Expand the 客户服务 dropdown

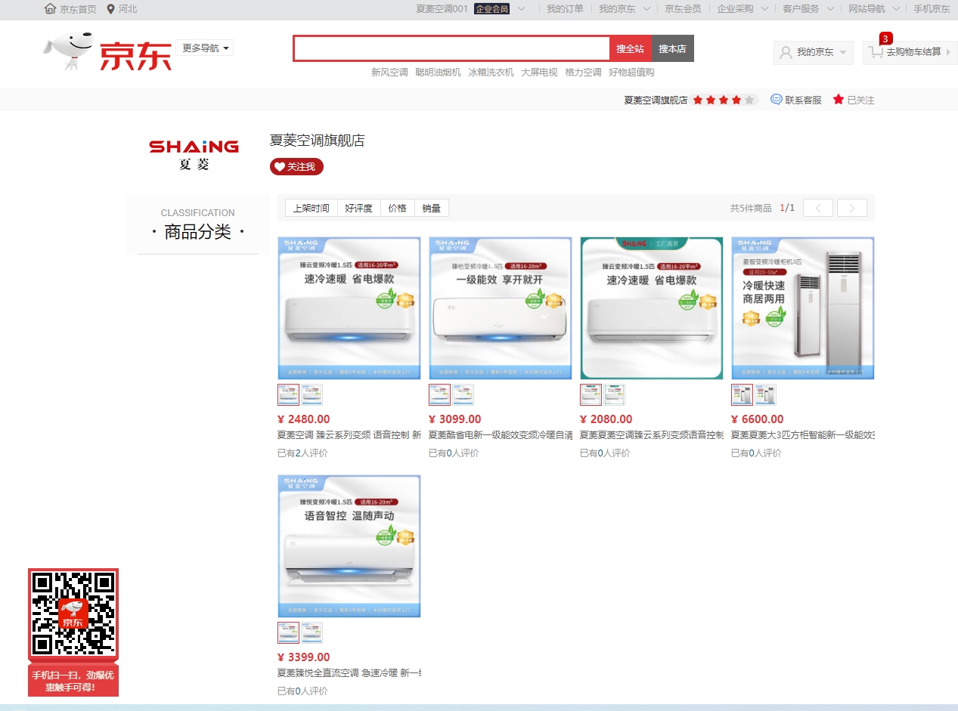[808, 9]
